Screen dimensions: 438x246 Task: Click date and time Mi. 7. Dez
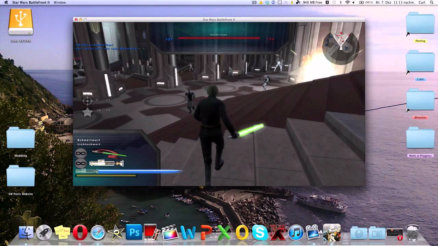[395, 2]
